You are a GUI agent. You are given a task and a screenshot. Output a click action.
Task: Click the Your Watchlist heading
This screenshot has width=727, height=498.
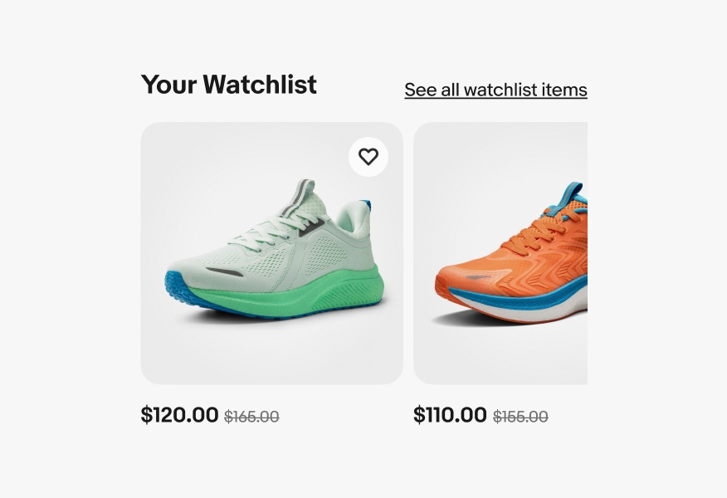(x=228, y=85)
